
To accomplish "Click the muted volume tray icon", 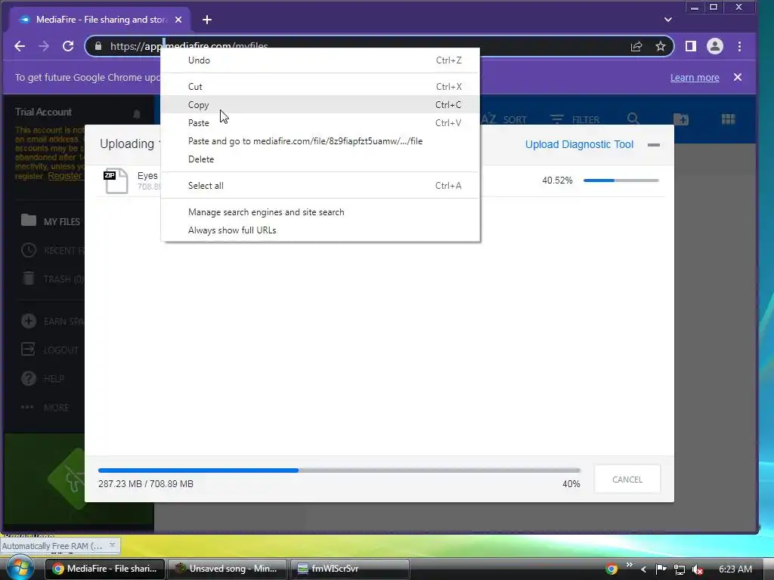I will tap(698, 569).
